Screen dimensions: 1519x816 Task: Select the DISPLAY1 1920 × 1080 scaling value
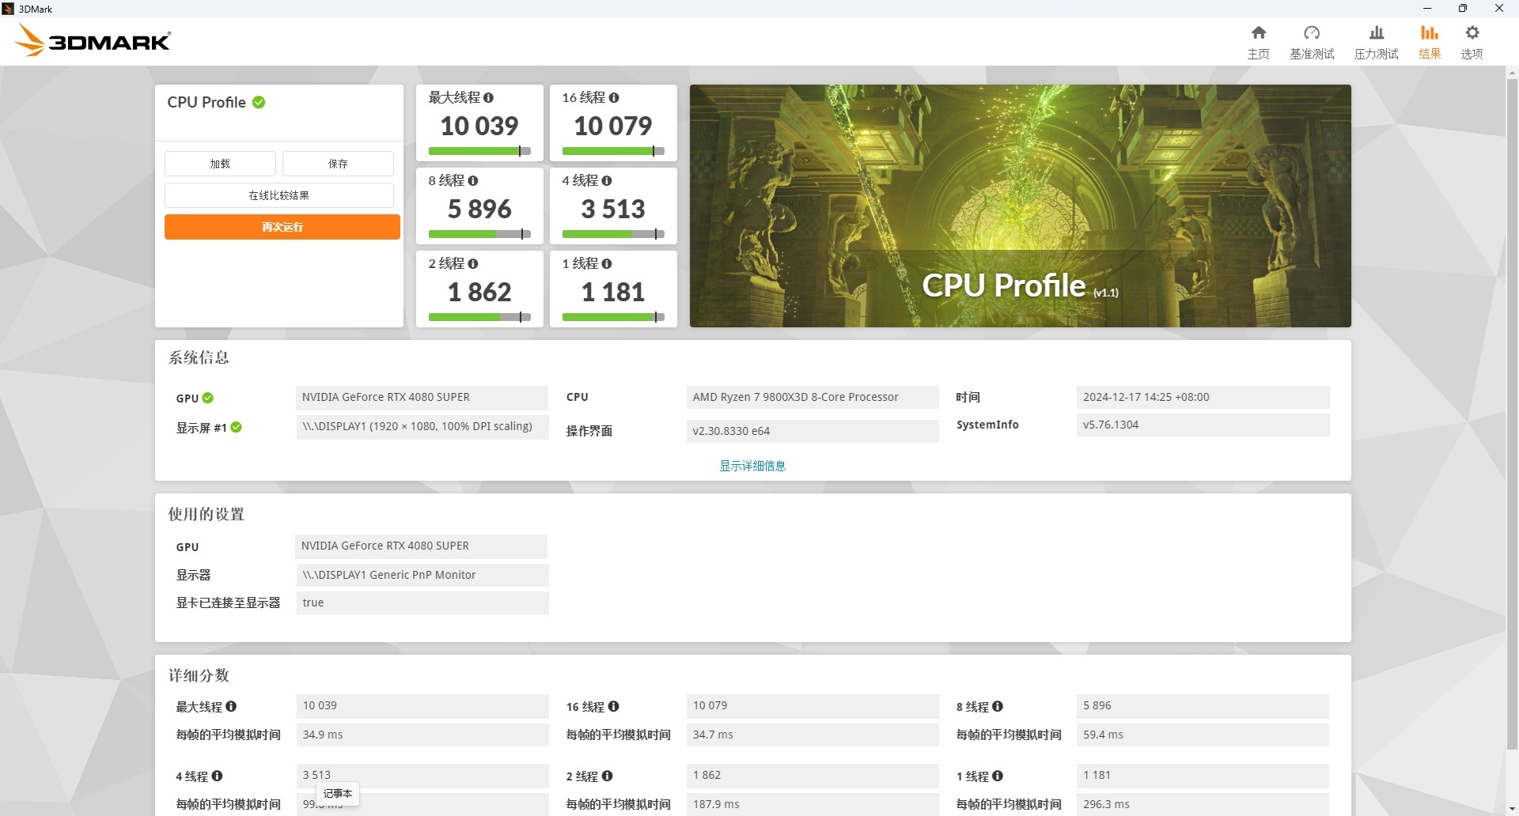(x=422, y=426)
